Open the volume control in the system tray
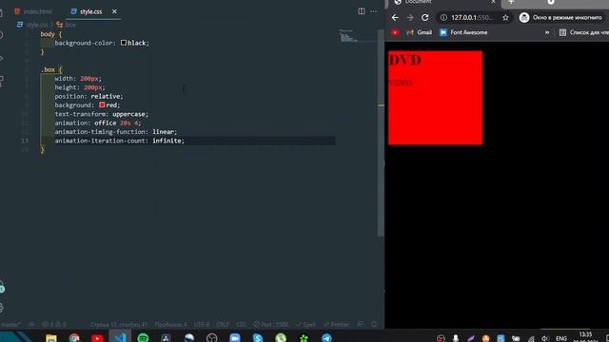The image size is (609, 342). point(545,338)
